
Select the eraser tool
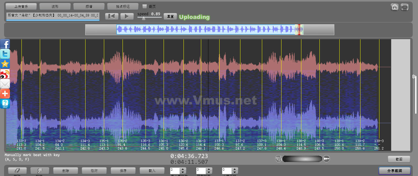17,171
